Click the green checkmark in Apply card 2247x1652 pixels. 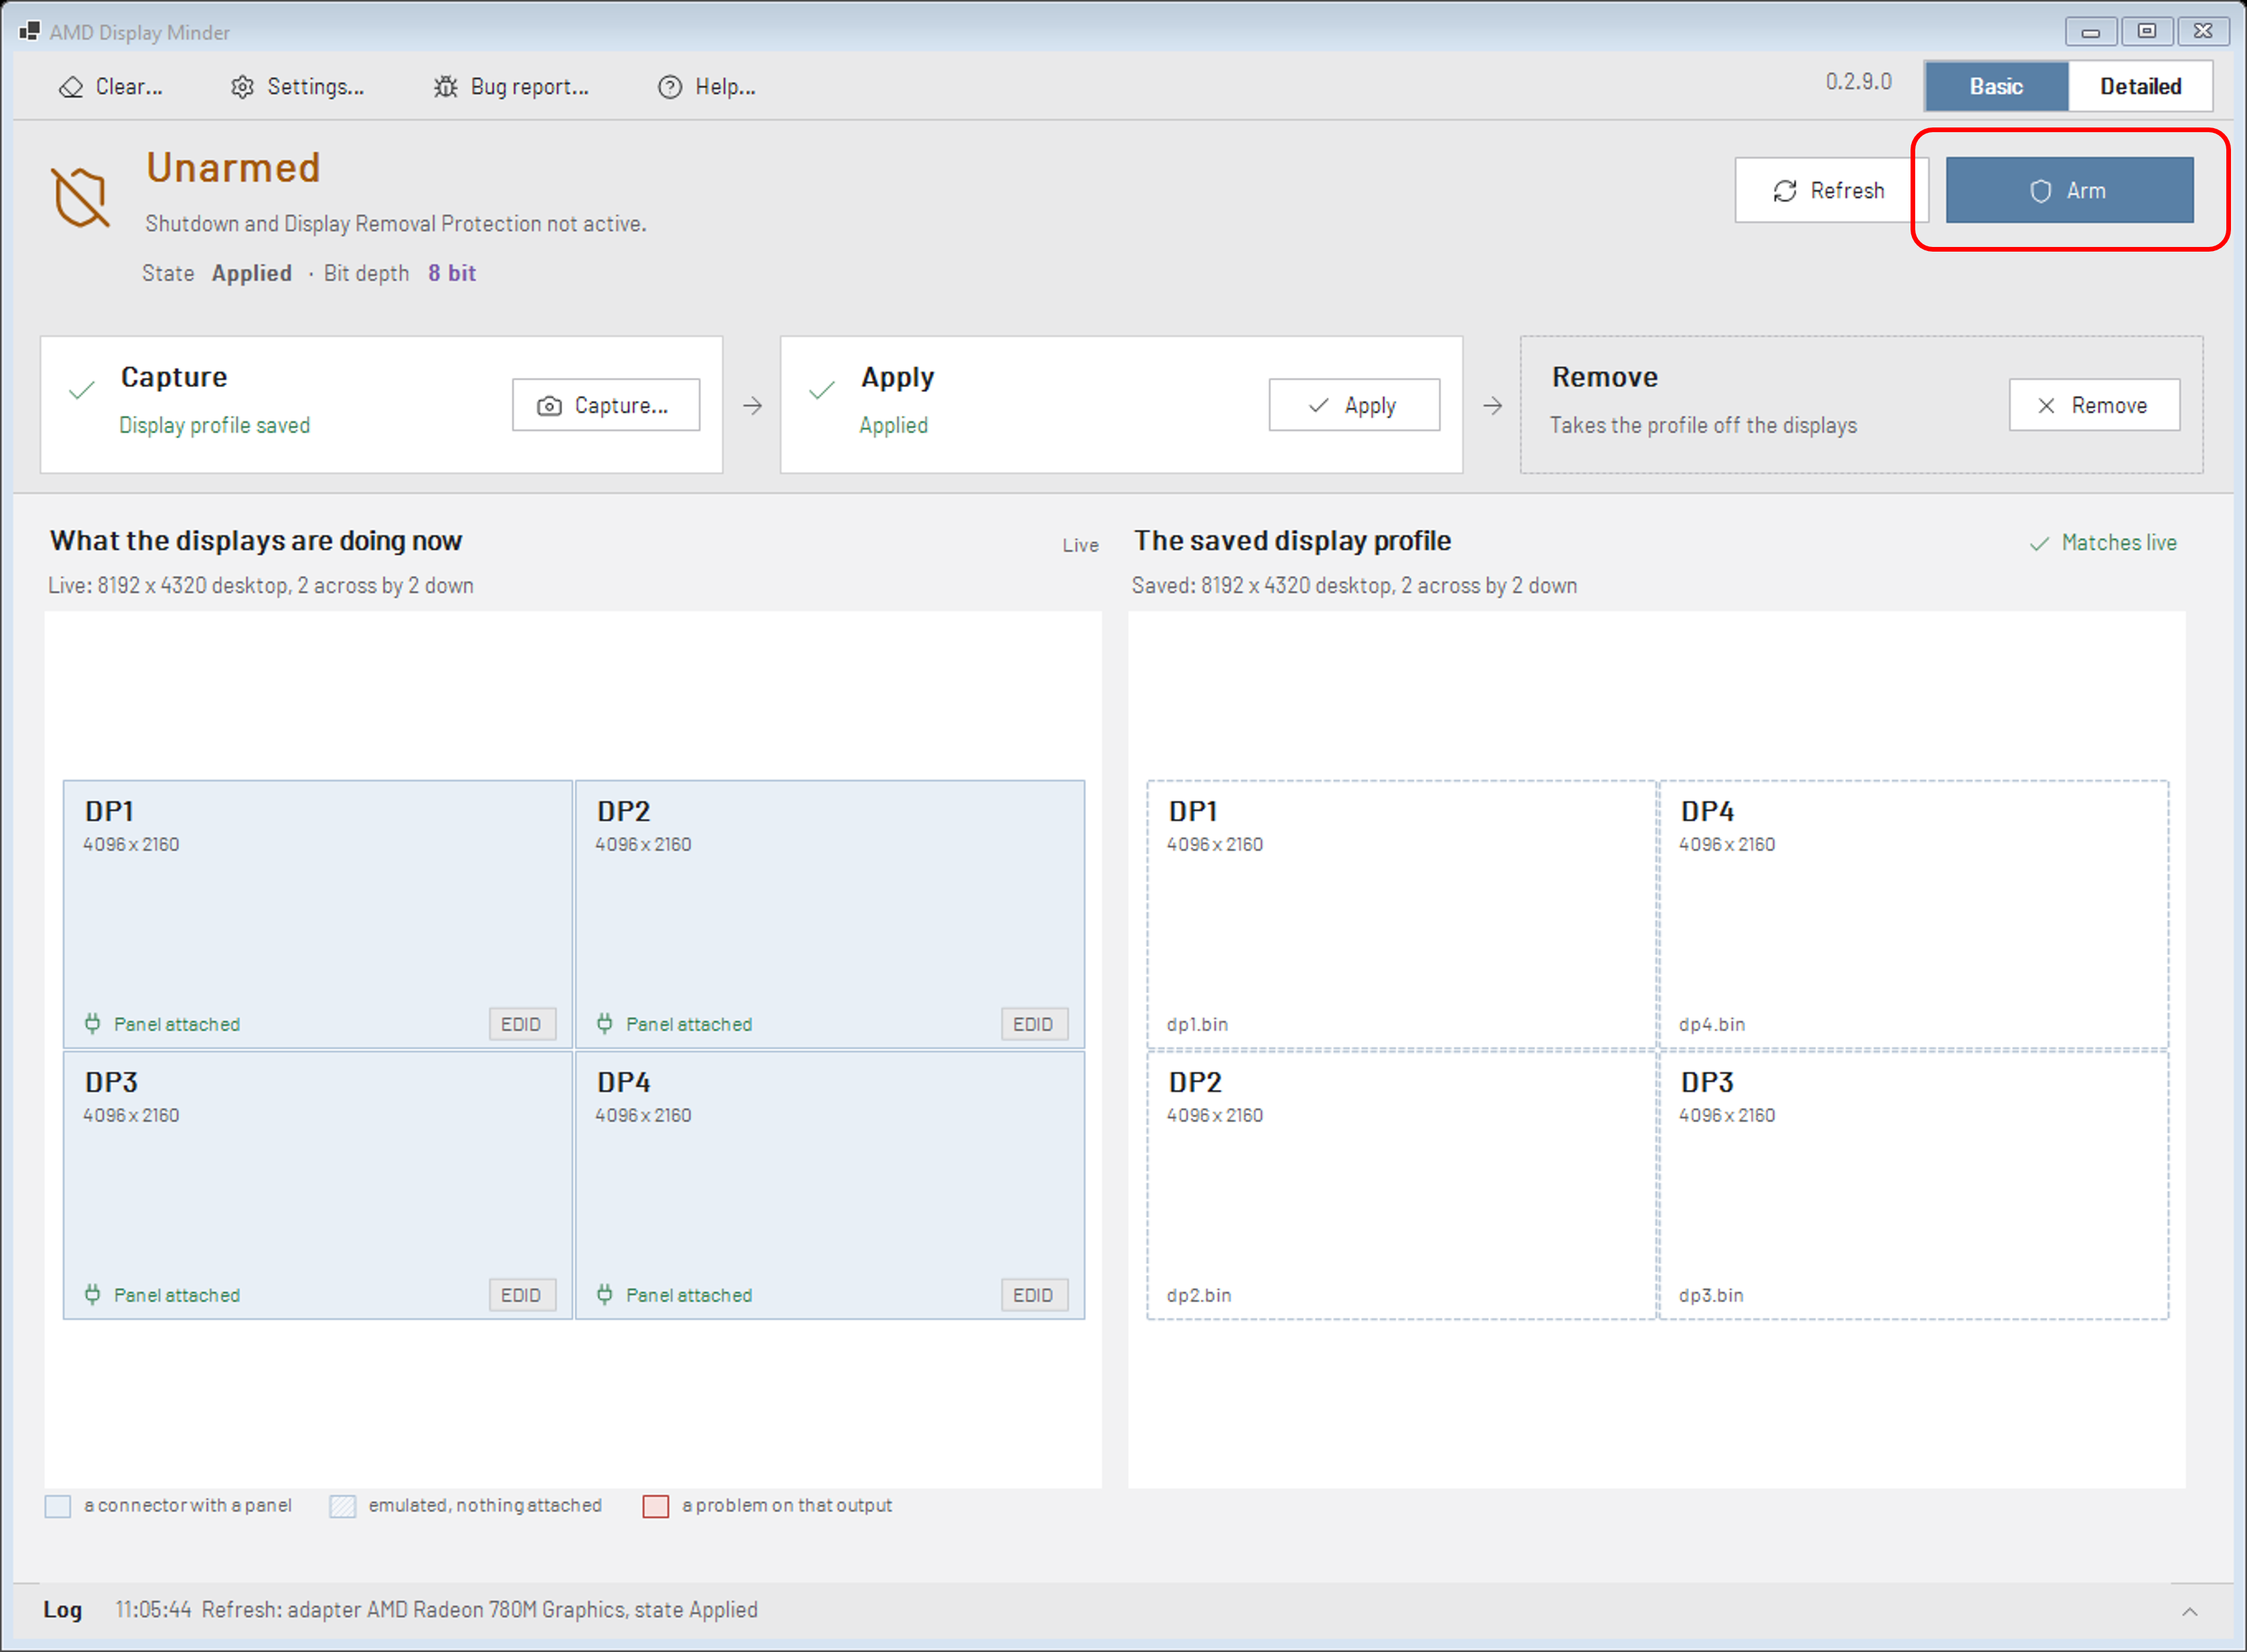click(x=822, y=390)
